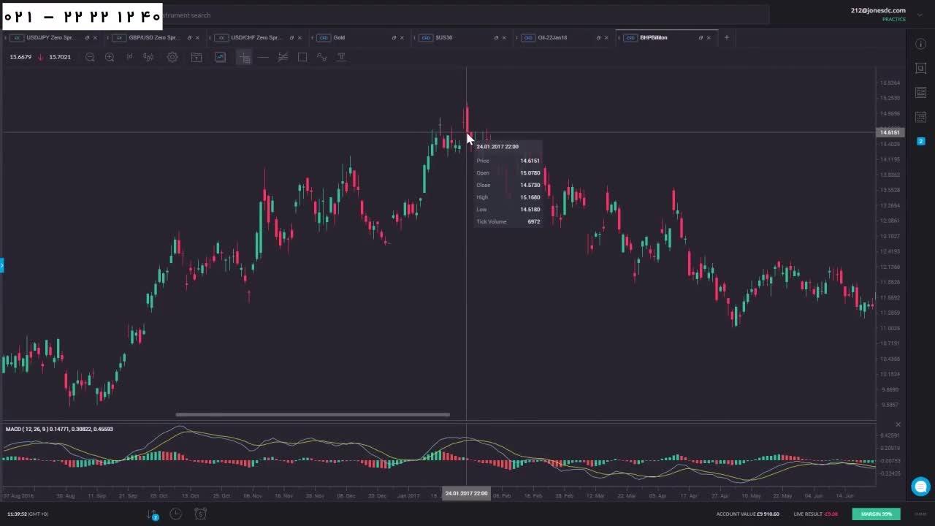Close the Oil-22Jan18 tab
The image size is (935, 526).
coord(606,37)
